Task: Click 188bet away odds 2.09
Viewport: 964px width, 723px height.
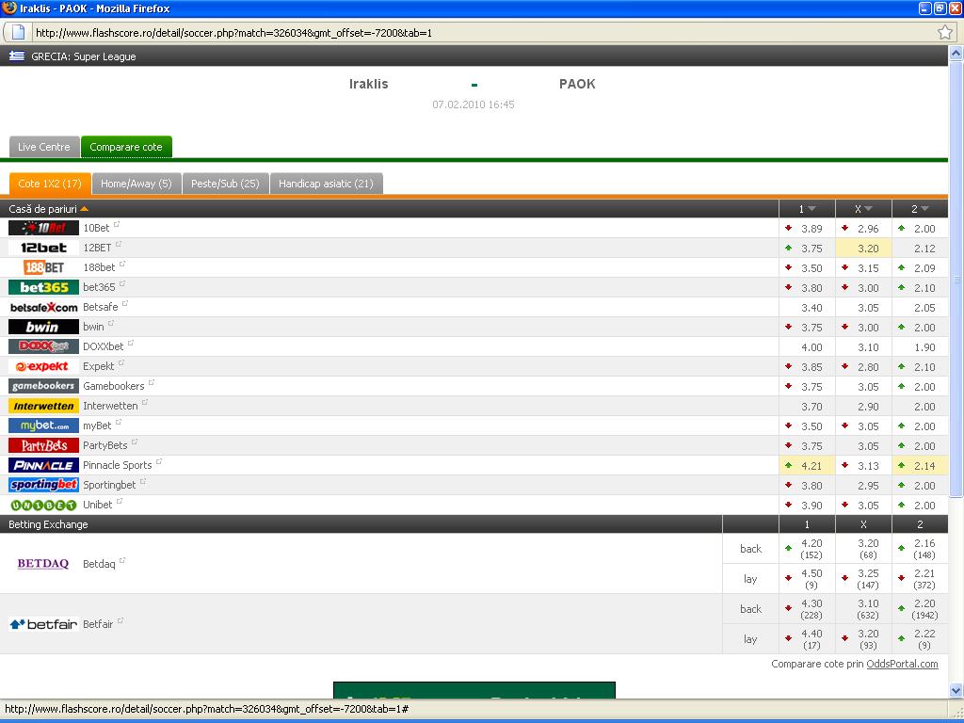Action: coord(924,268)
